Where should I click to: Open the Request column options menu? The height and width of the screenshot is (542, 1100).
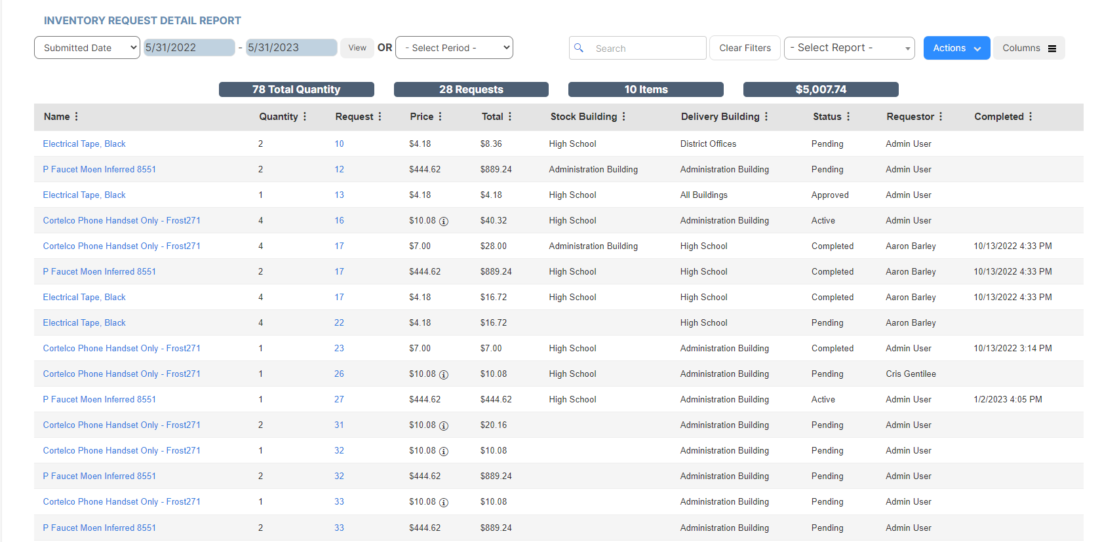(x=380, y=117)
